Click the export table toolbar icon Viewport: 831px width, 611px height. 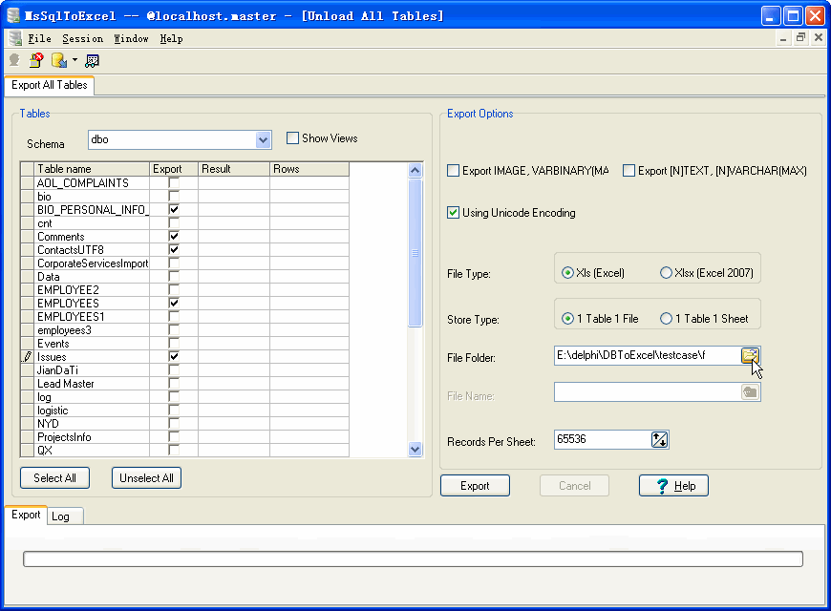[x=59, y=60]
